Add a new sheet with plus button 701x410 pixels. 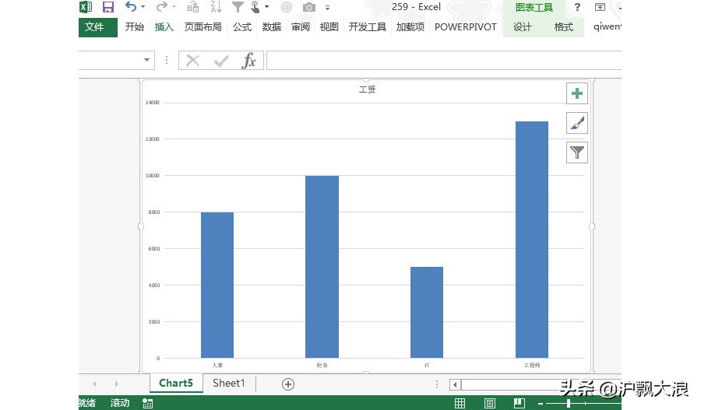[288, 384]
